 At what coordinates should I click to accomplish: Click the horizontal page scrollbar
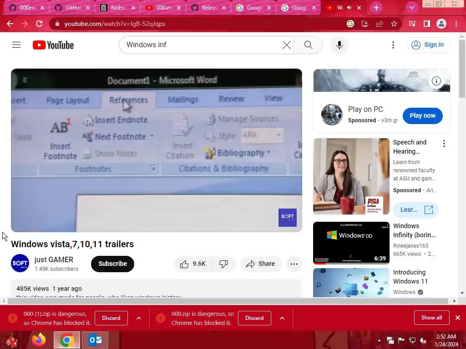click(228, 301)
